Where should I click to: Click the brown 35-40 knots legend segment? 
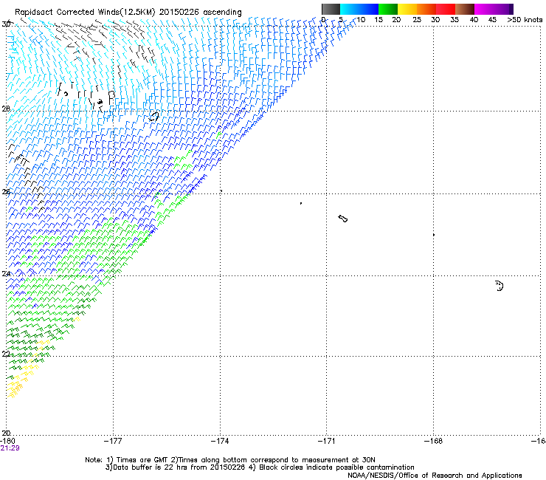tap(465, 9)
